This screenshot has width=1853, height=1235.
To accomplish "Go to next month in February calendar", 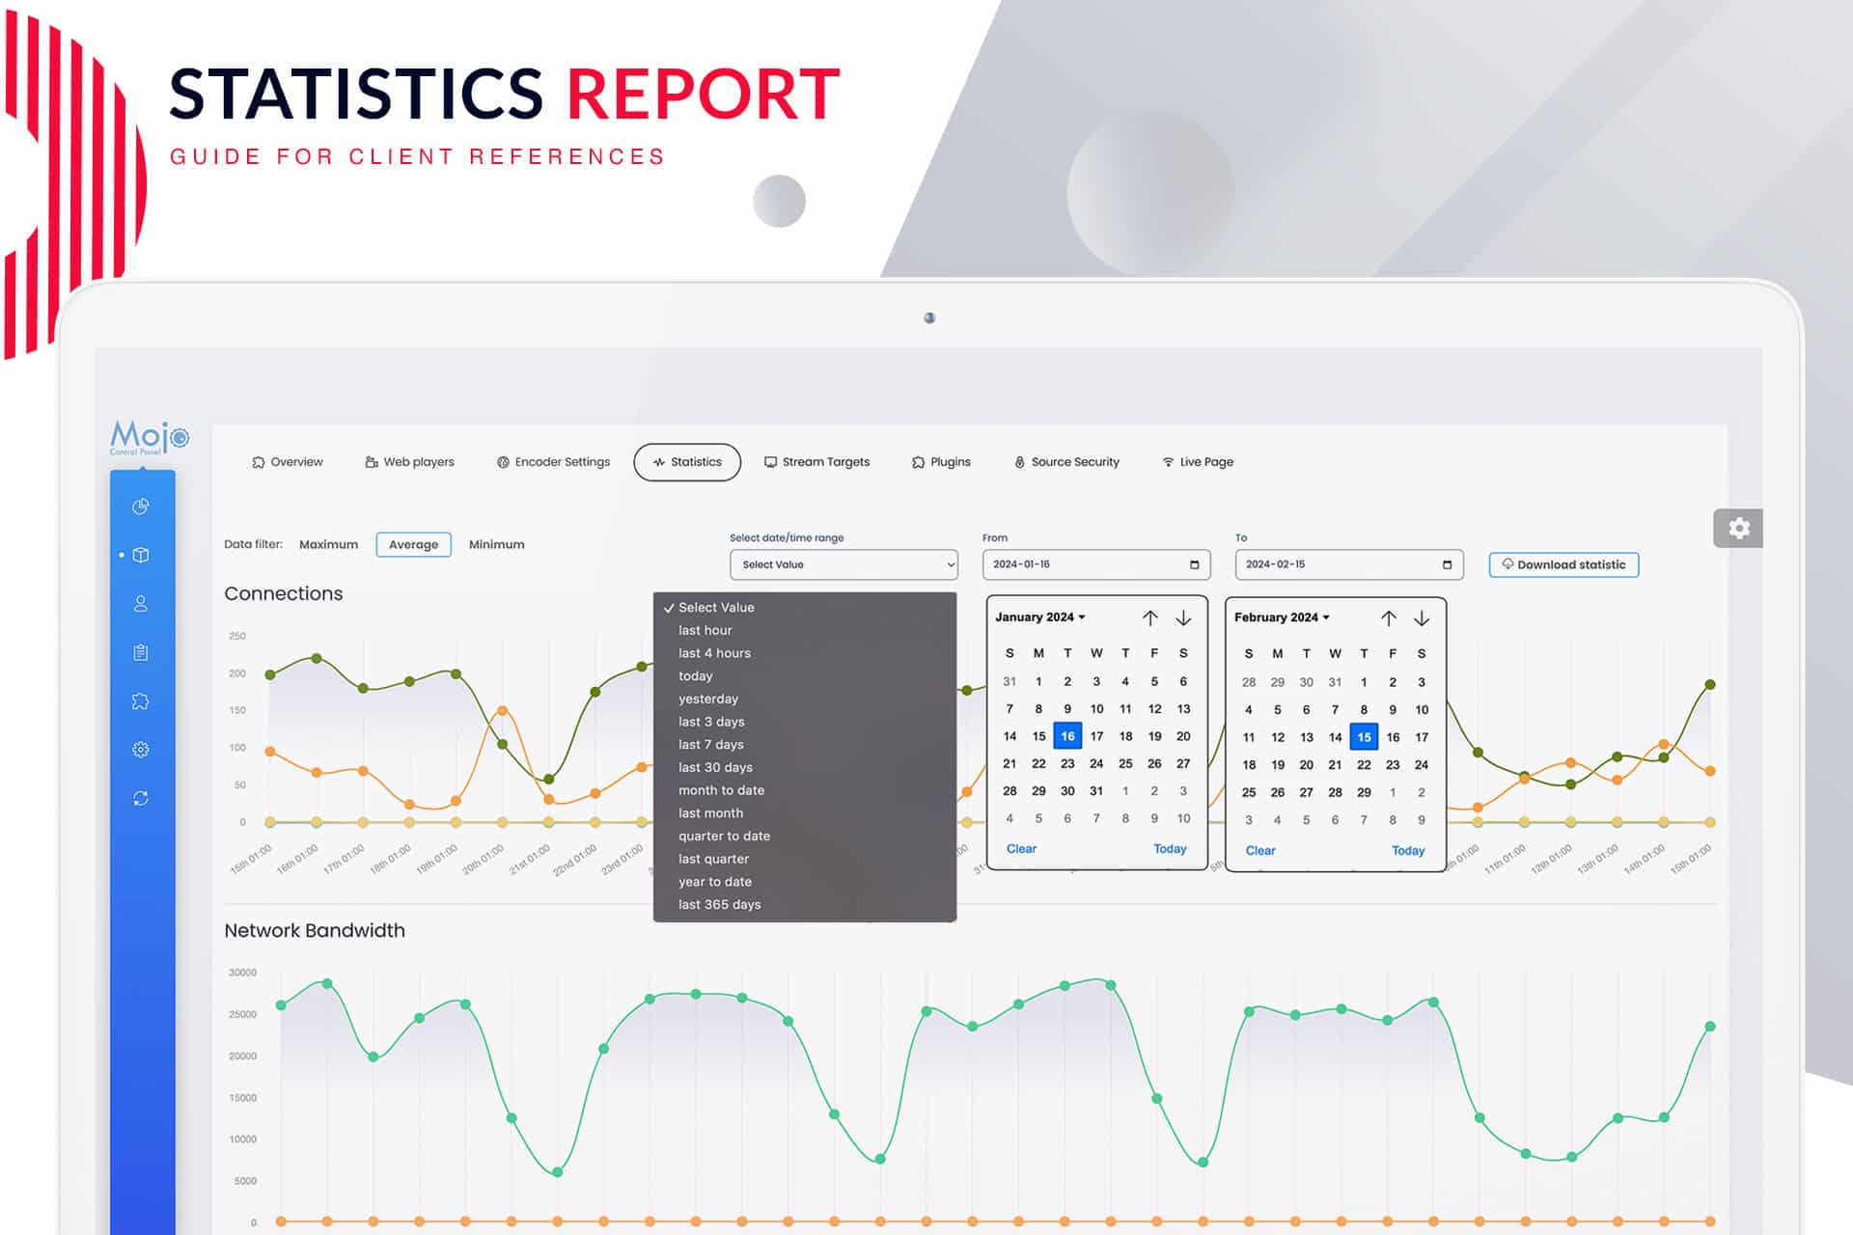I will (x=1422, y=617).
